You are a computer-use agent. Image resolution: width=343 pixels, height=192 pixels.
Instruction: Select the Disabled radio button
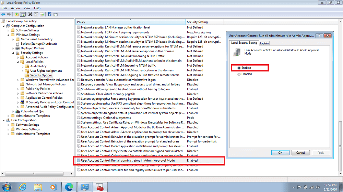coord(239,74)
